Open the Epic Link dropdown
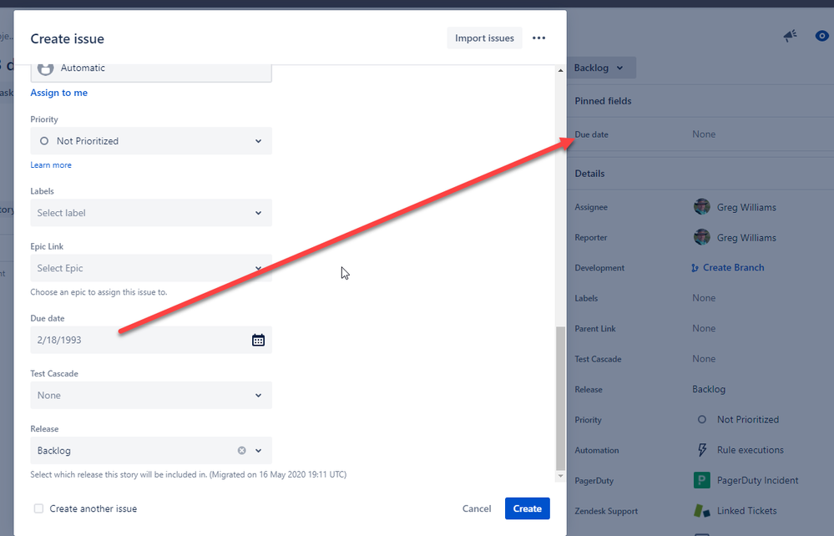The image size is (834, 536). 151,268
